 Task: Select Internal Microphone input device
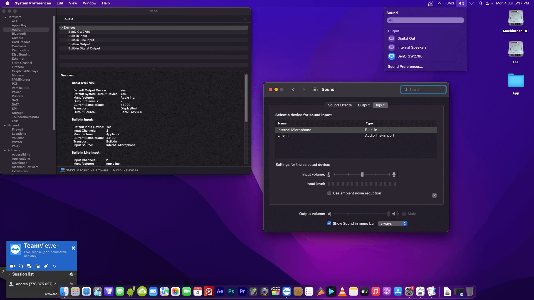click(x=356, y=130)
